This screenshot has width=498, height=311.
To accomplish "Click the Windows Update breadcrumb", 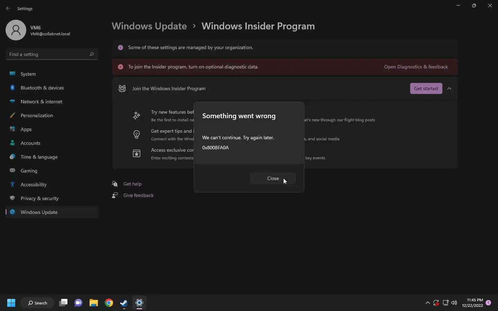I will click(x=149, y=26).
